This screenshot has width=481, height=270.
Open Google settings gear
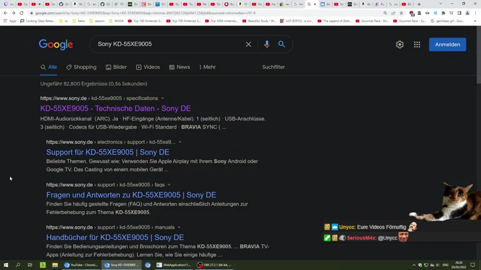pos(400,44)
